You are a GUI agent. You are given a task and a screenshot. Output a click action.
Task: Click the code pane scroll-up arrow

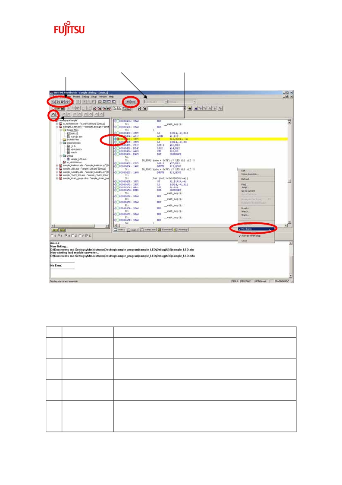(289, 122)
